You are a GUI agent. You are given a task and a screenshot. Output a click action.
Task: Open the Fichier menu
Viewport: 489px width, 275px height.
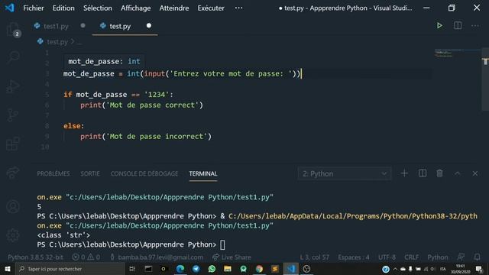[x=34, y=8]
